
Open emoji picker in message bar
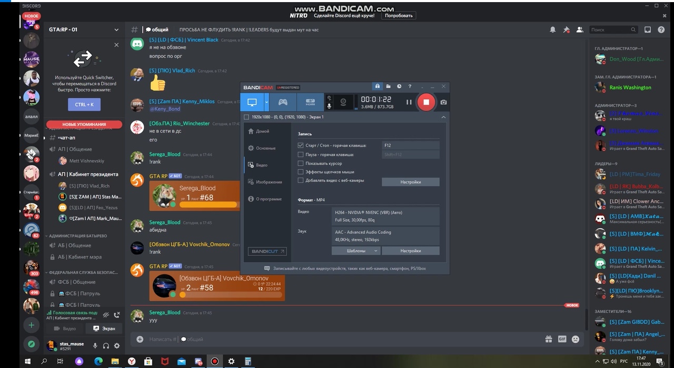[x=576, y=339]
